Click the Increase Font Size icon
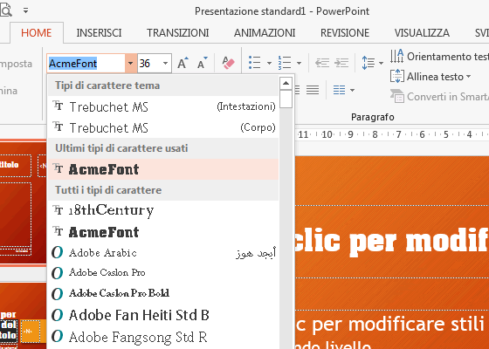This screenshot has height=349, width=489. [183, 63]
